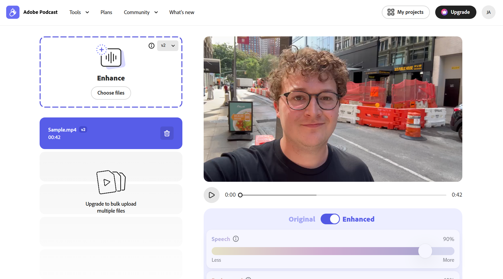Toggle the Original/Enhanced switch
This screenshot has height=279, width=503.
tap(330, 219)
